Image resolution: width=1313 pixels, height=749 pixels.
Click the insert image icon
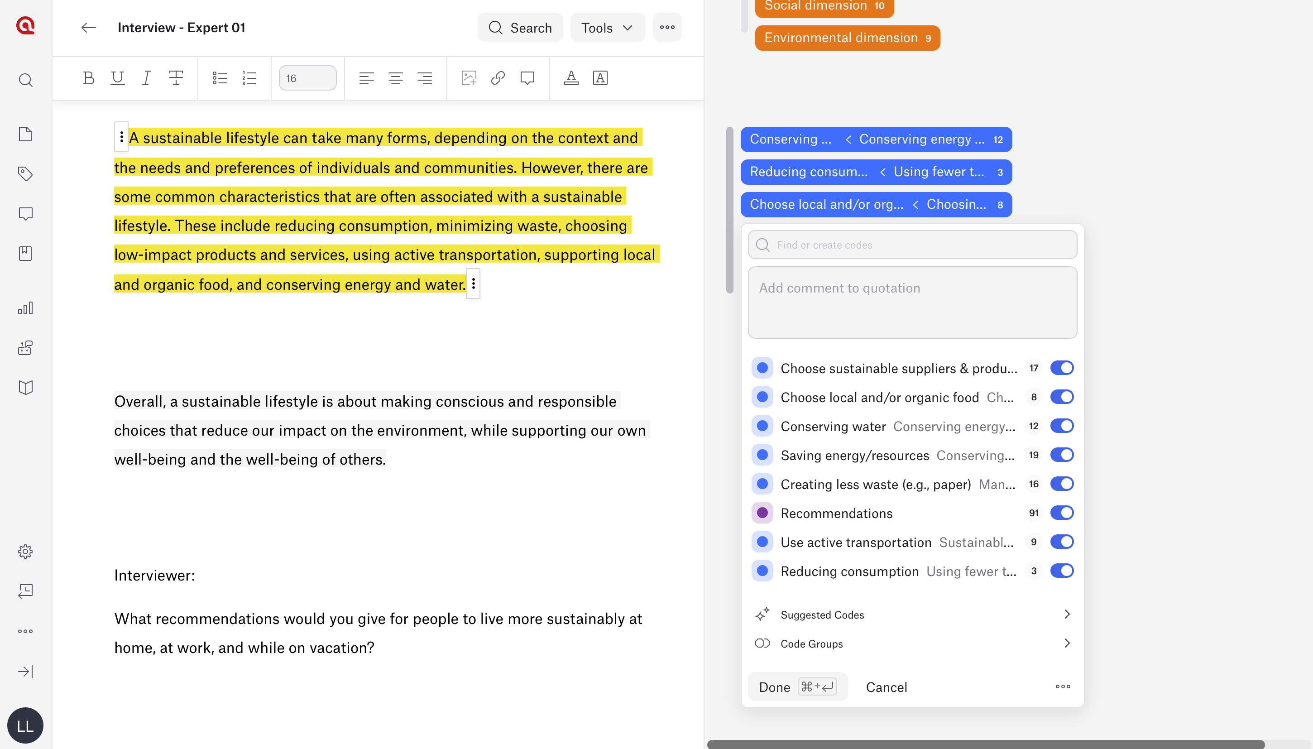coord(469,78)
